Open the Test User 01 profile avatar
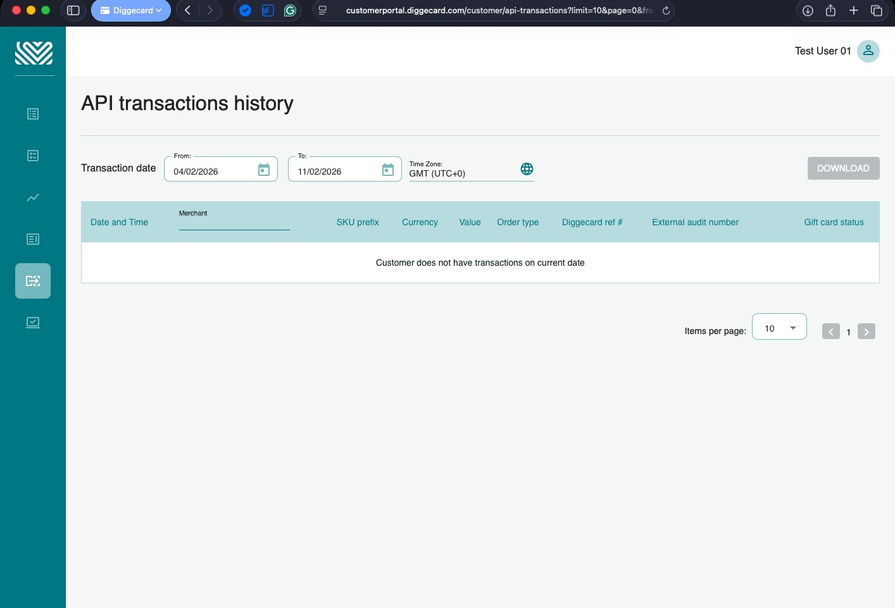 868,51
